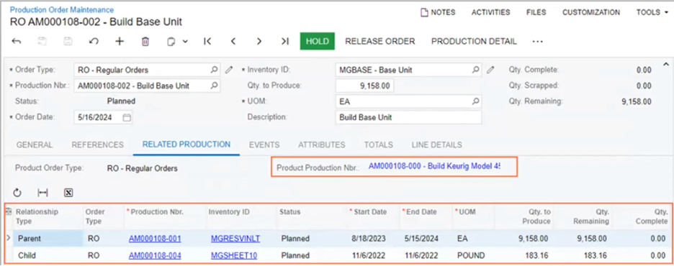Viewport: 674px width, 266px height.
Task: Export grid to Excel icon
Action: pos(68,193)
